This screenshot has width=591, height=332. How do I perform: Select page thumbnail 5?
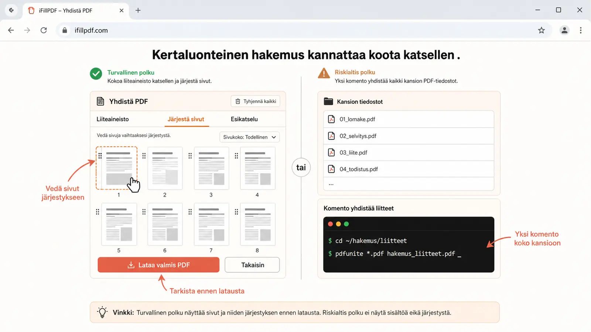pyautogui.click(x=119, y=224)
